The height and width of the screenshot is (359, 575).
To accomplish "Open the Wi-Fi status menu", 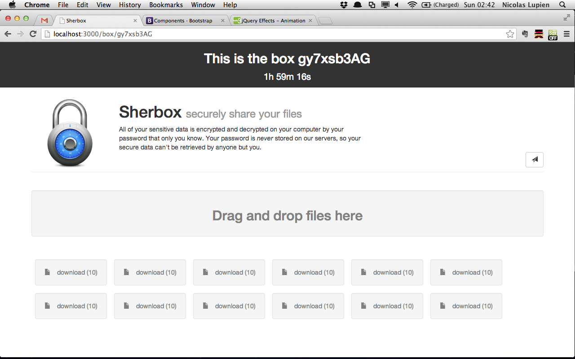I will tap(412, 5).
